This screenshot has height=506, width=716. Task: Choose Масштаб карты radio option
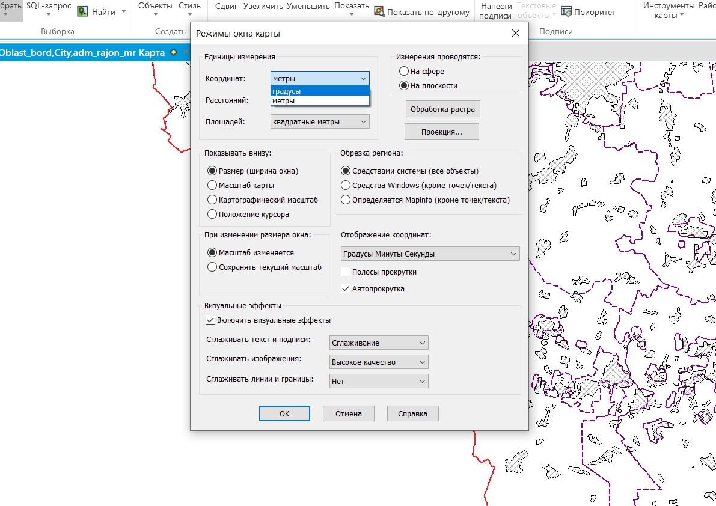coord(212,185)
